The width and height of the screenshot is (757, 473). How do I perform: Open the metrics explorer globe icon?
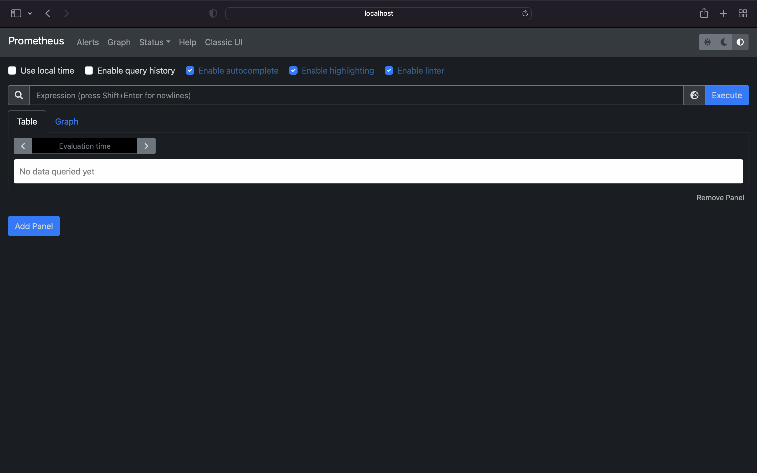click(694, 95)
